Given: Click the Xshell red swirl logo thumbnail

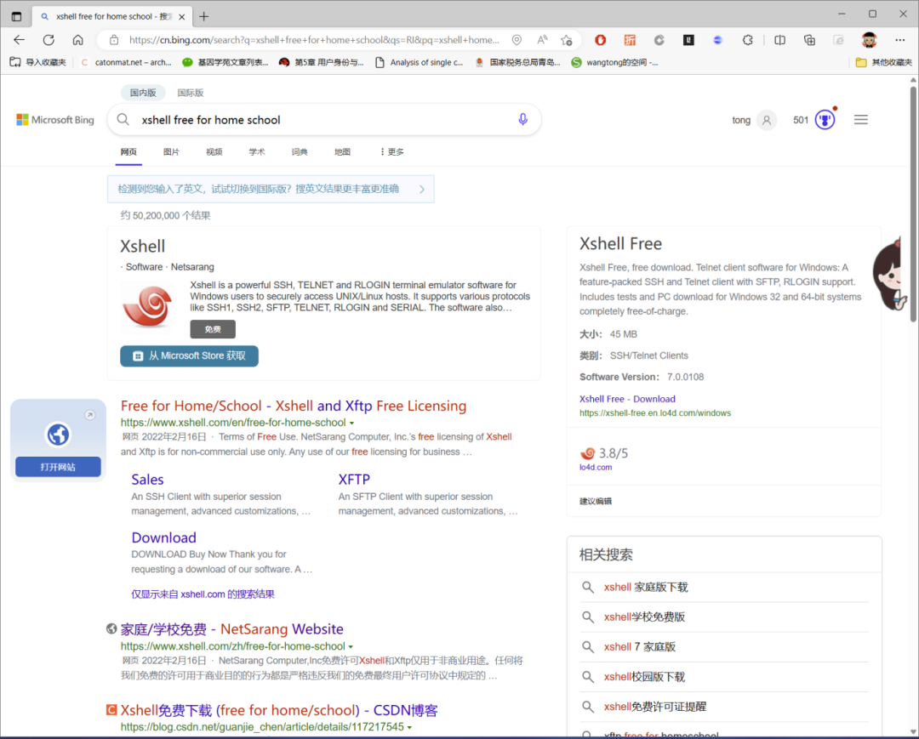Looking at the screenshot, I should [147, 305].
